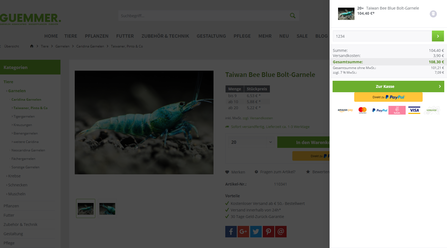The height and width of the screenshot is (248, 447).
Task: Open the HOME menu item
Action: [x=51, y=36]
